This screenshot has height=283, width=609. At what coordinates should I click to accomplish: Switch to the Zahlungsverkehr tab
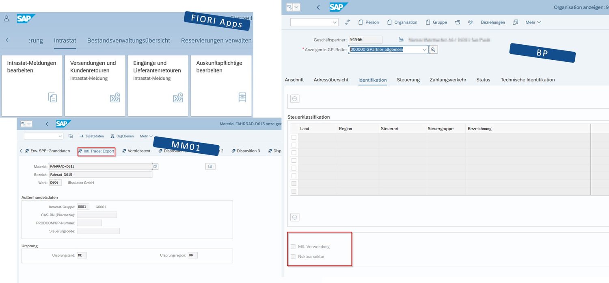tap(448, 80)
